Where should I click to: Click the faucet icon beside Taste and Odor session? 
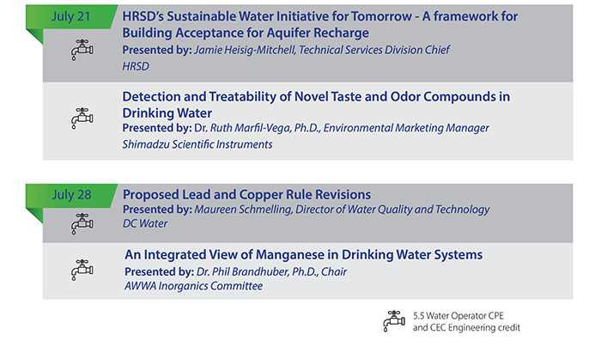click(81, 118)
